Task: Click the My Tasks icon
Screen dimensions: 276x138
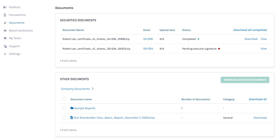Action: (x=5, y=38)
